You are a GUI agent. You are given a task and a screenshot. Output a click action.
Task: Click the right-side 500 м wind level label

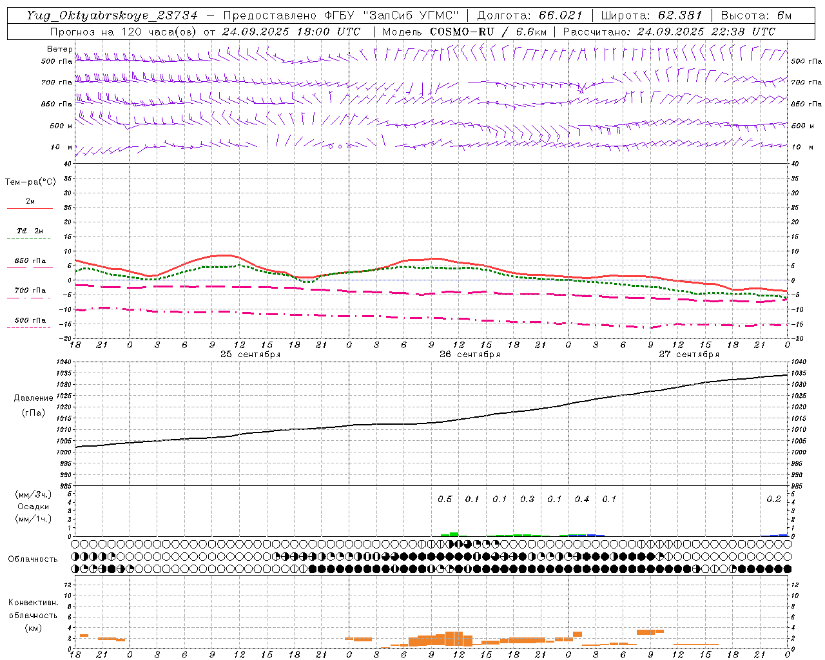coord(803,126)
